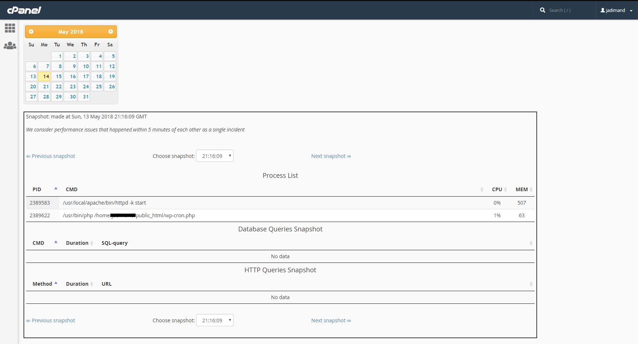Go to next month with calendar arrow
This screenshot has width=638, height=344.
click(111, 32)
